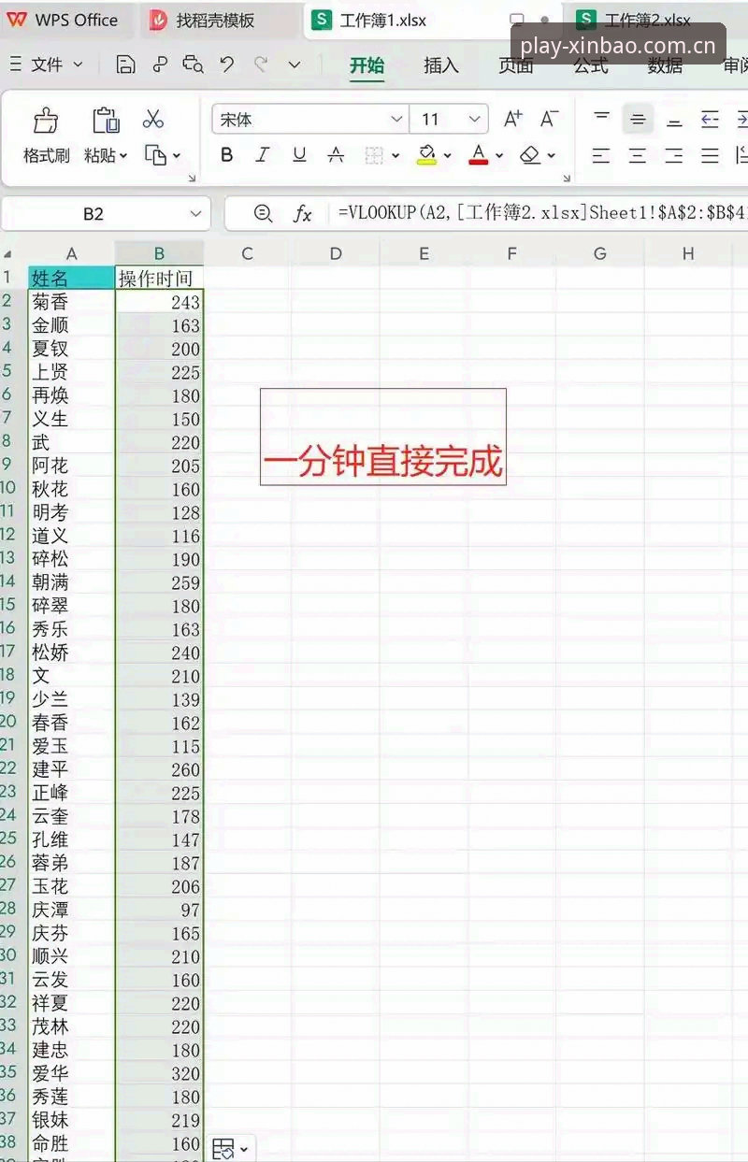Switch to the 开始 ribbon tab
This screenshot has width=748, height=1162.
point(367,65)
